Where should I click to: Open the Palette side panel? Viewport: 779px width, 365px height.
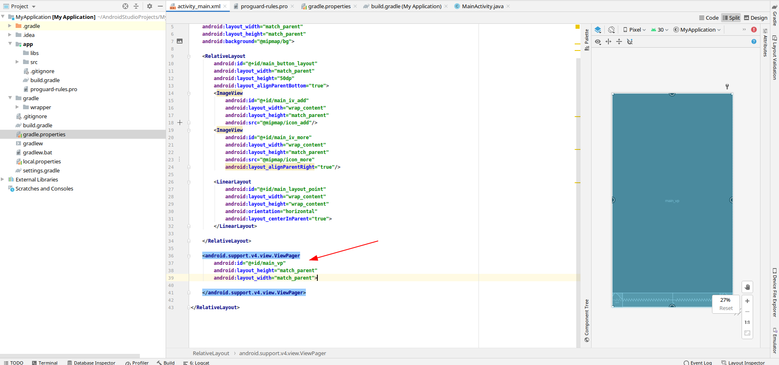[x=587, y=40]
